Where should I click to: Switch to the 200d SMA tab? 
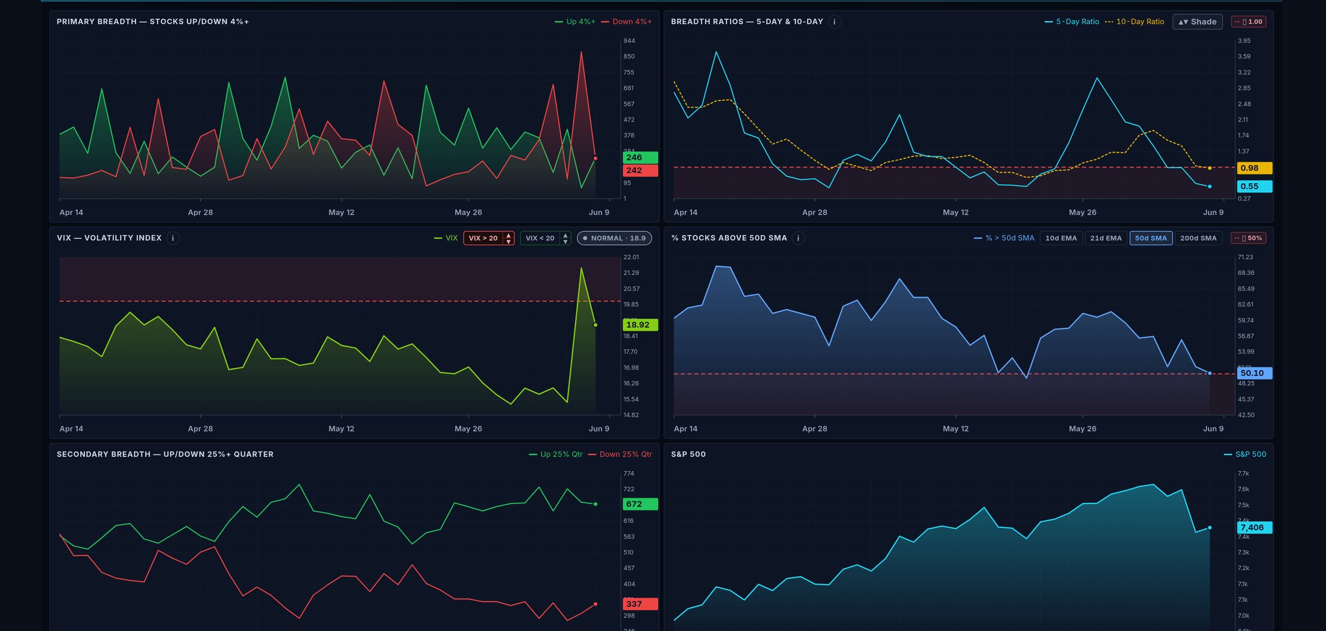pos(1198,238)
